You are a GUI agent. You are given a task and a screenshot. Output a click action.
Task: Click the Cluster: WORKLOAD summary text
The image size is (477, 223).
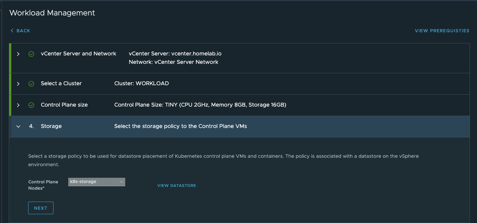click(x=141, y=83)
